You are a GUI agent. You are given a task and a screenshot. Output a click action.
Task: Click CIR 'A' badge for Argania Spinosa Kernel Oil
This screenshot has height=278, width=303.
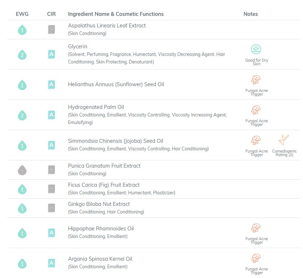click(51, 263)
